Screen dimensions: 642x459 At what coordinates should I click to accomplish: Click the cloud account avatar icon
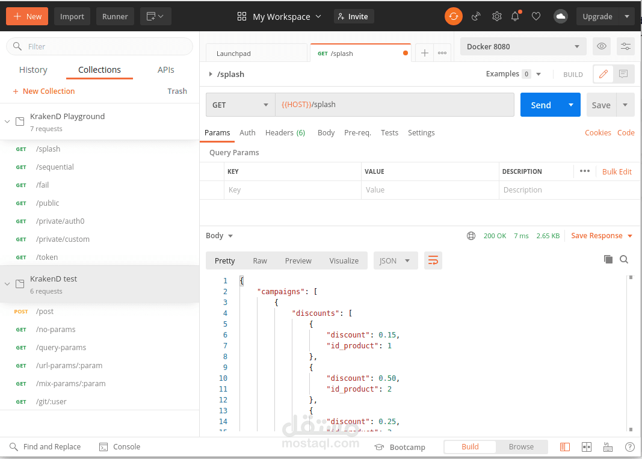[561, 16]
